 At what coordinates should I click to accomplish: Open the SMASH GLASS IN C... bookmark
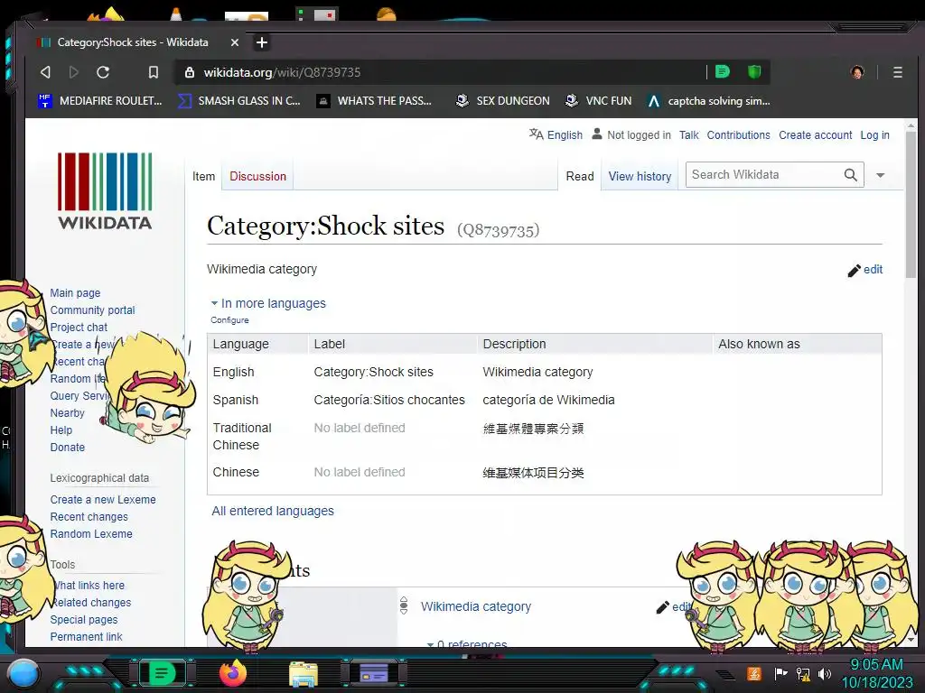point(238,101)
